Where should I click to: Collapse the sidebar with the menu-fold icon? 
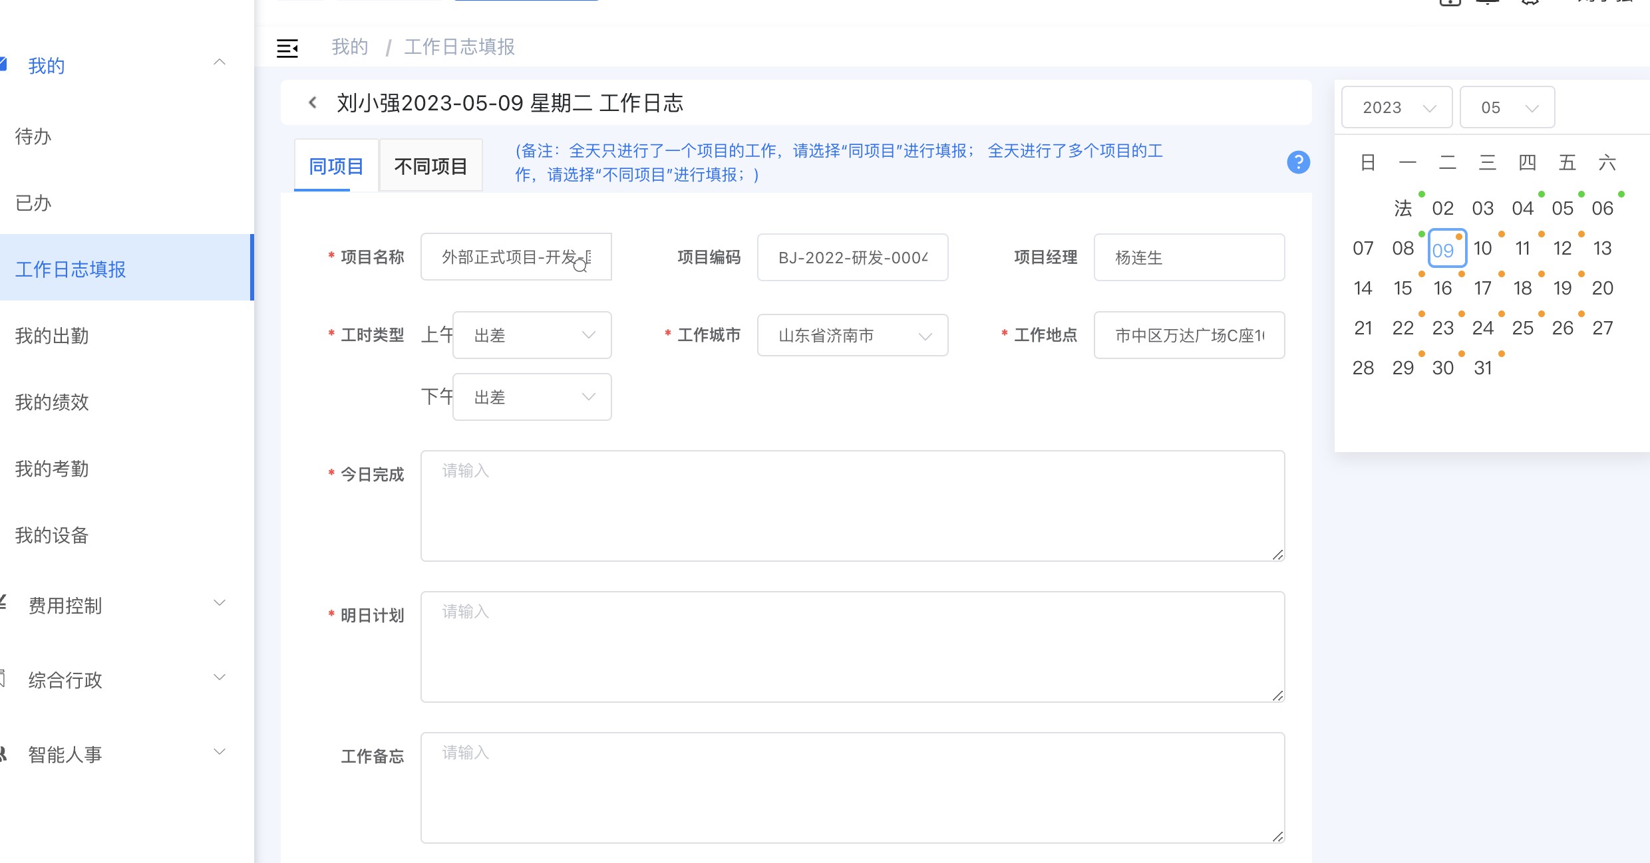click(287, 48)
